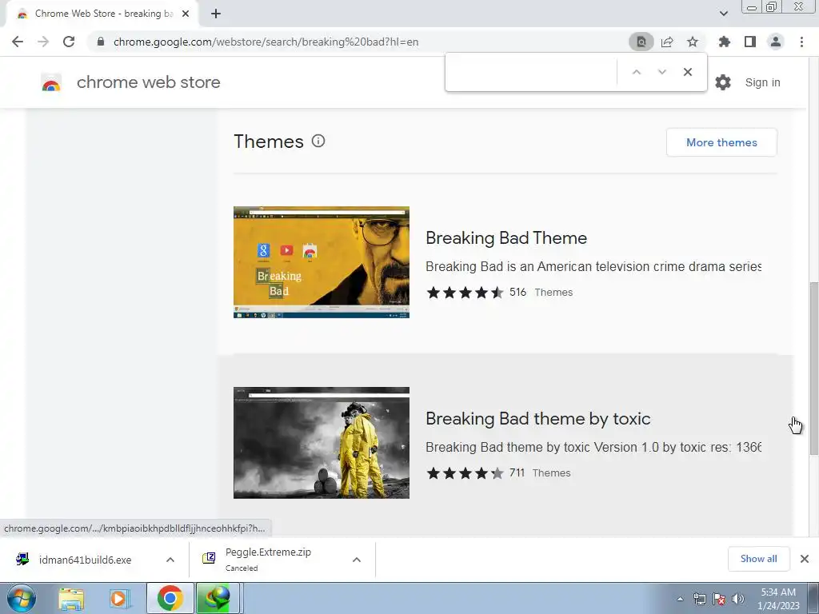Open Internet Download Manager in taskbar
The height and width of the screenshot is (614, 819).
pos(218,598)
